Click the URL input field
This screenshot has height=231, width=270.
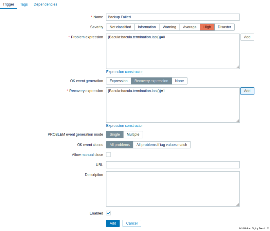[x=173, y=165]
